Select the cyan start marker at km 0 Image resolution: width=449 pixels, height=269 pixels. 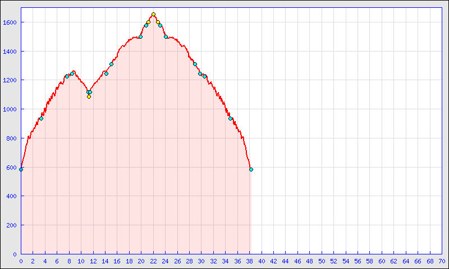pyautogui.click(x=21, y=169)
